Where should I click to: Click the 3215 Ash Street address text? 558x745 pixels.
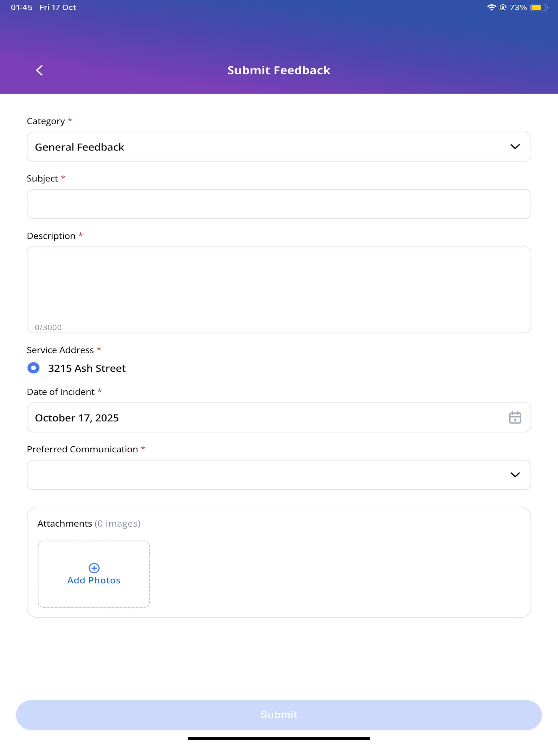(x=87, y=368)
